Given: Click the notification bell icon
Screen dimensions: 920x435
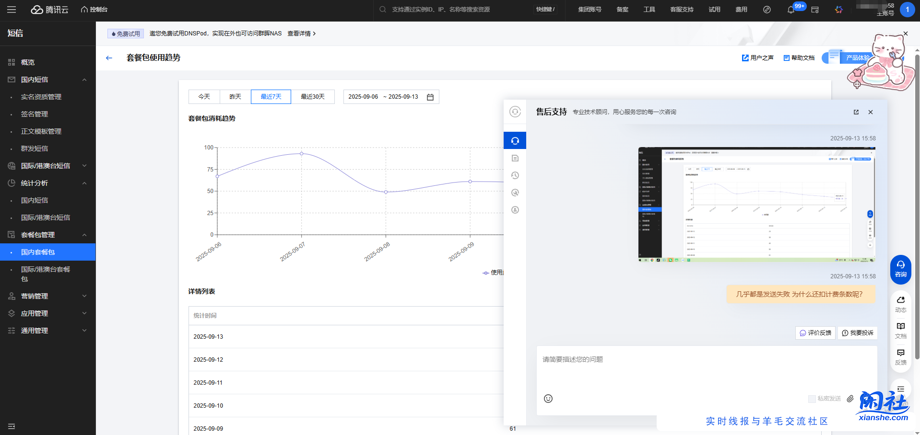Looking at the screenshot, I should (790, 10).
